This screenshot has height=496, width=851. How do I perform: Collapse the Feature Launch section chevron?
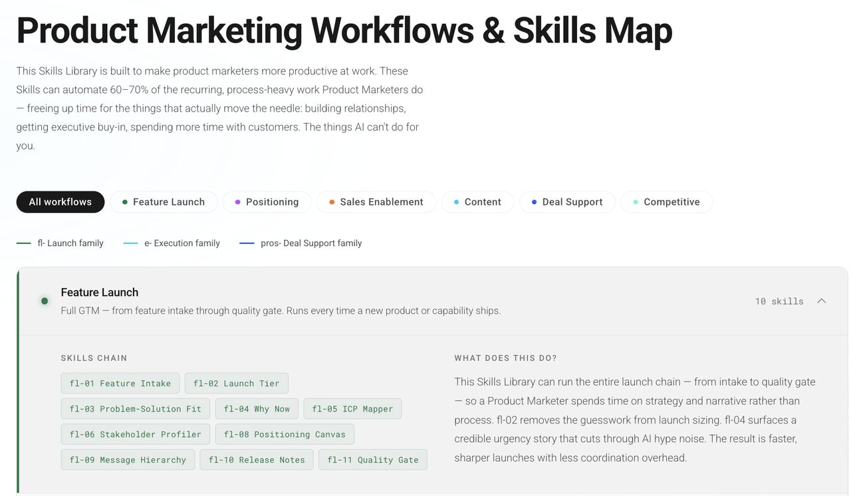[x=822, y=301]
